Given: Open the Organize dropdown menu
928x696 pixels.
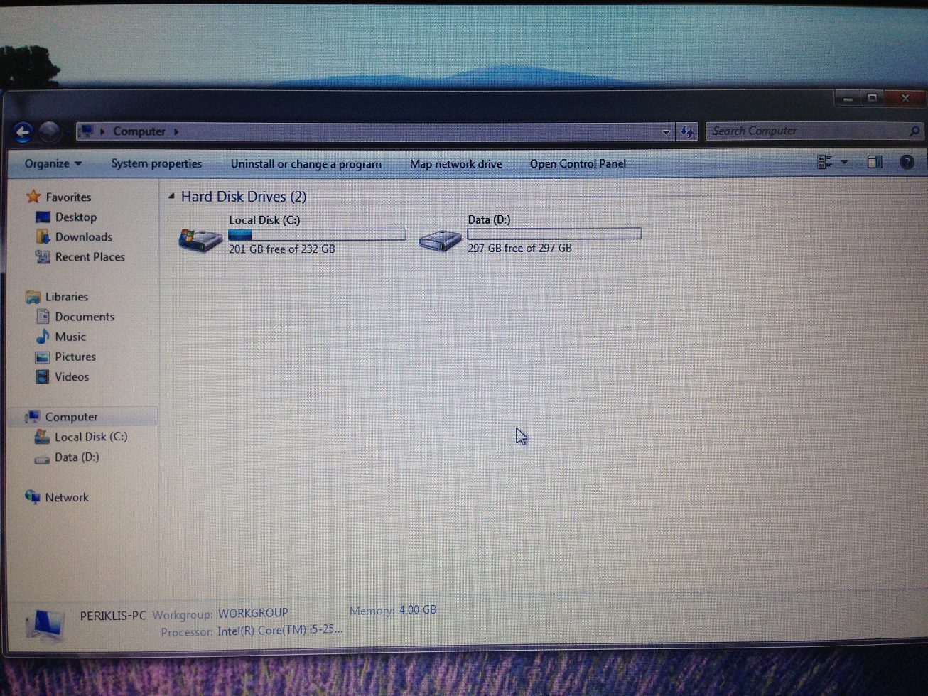Looking at the screenshot, I should (53, 163).
